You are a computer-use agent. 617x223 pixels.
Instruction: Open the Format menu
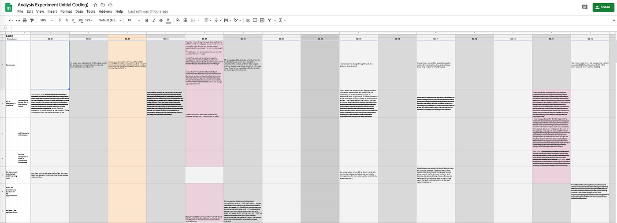click(66, 11)
